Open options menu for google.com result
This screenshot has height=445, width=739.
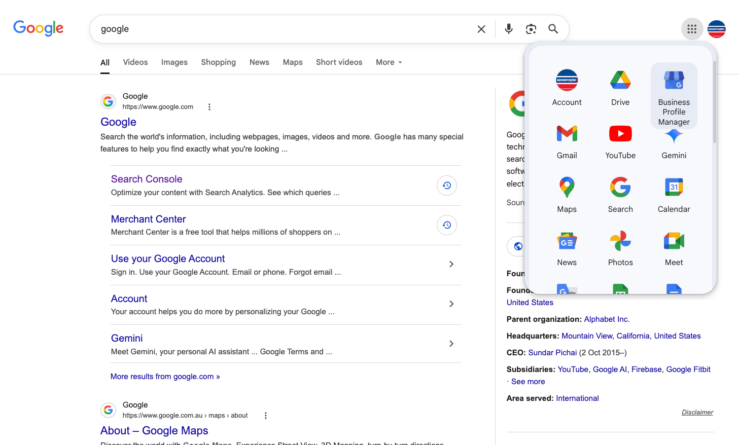point(209,107)
